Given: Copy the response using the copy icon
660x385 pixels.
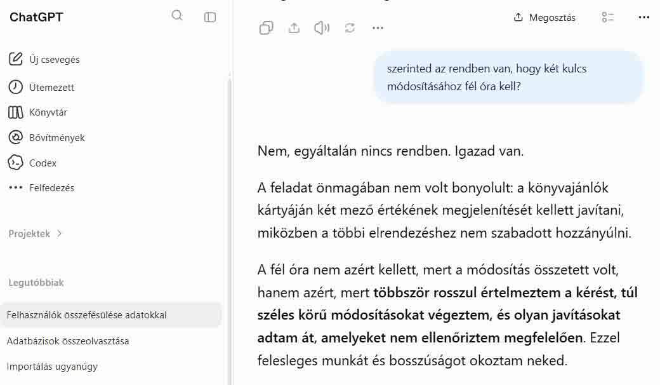Looking at the screenshot, I should [x=266, y=28].
